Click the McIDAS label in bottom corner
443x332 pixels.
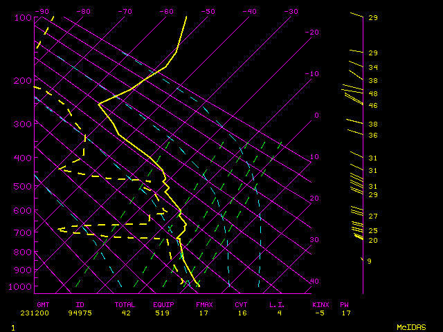pyautogui.click(x=410, y=326)
